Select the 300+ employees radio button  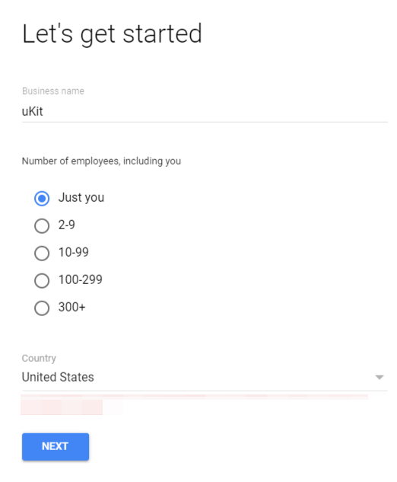pyautogui.click(x=42, y=308)
